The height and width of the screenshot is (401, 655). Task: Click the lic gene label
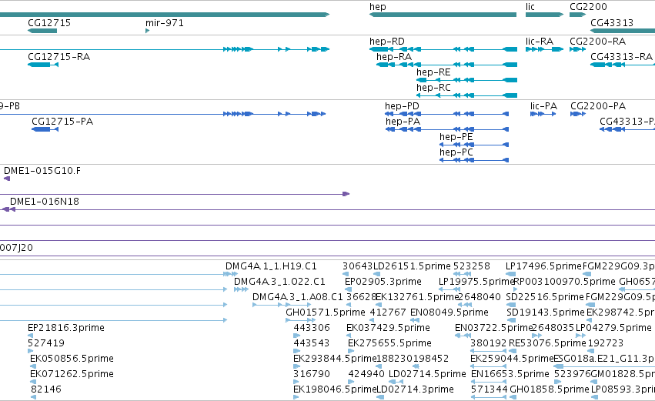(x=530, y=7)
